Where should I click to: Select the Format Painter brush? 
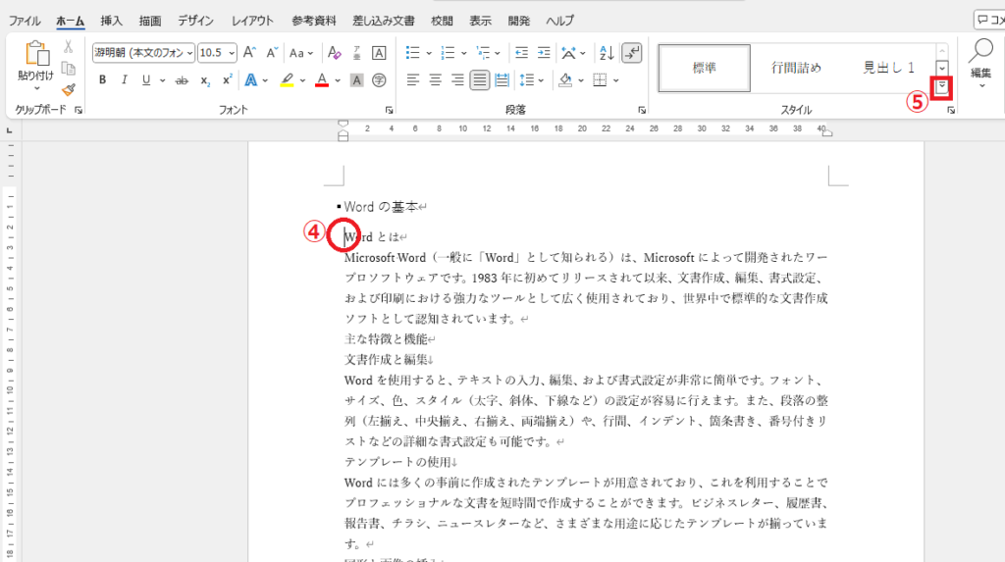tap(68, 89)
